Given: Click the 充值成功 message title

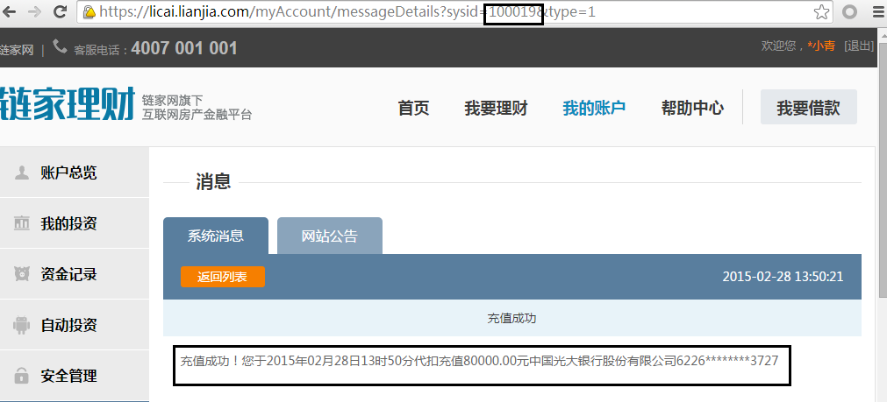Looking at the screenshot, I should [x=512, y=319].
